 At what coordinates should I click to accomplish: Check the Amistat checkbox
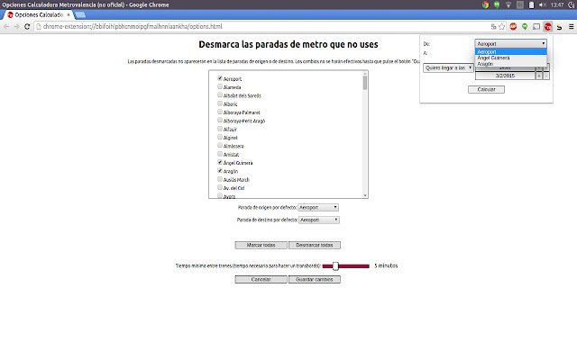pyautogui.click(x=220, y=154)
